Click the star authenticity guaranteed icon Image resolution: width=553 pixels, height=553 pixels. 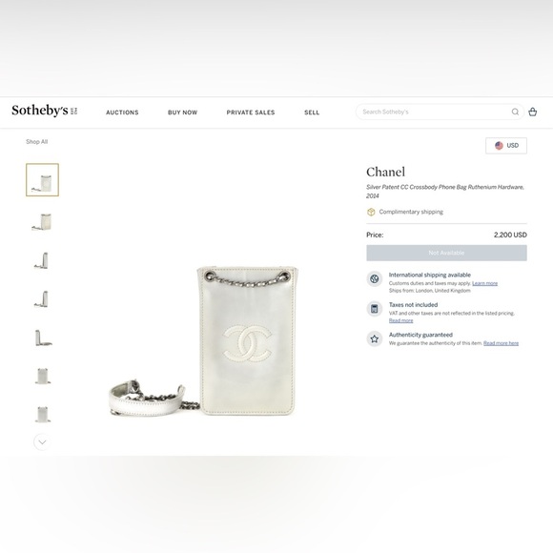[374, 338]
